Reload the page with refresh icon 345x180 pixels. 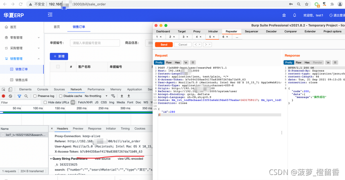[21, 4]
